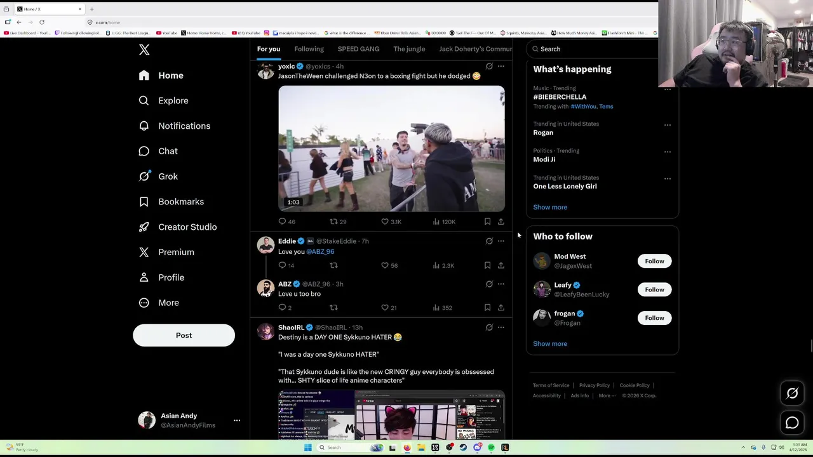Open the @ABZ_96 mention link
813x457 pixels.
coord(320,251)
